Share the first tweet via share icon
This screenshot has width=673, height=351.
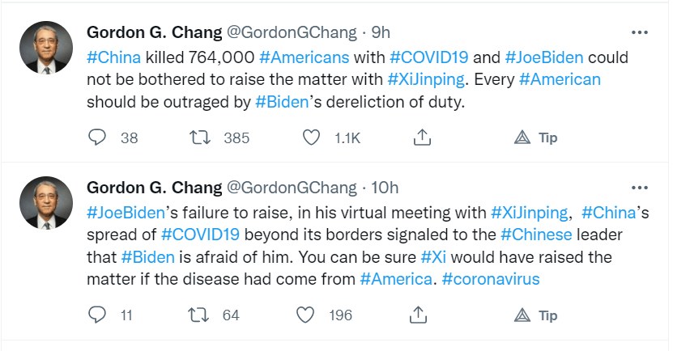click(x=421, y=138)
